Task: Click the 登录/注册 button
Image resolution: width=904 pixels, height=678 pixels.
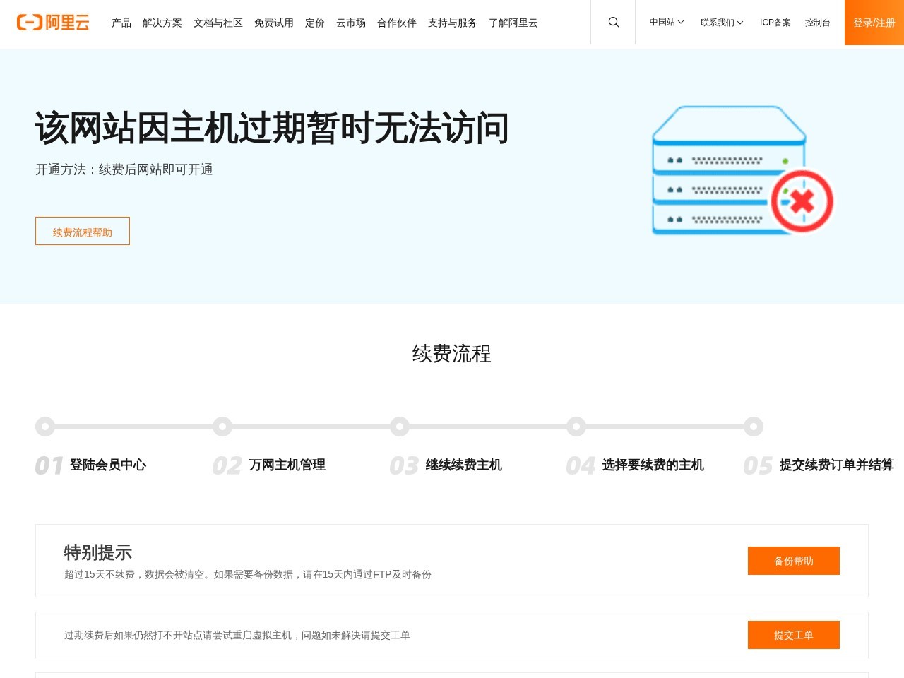Action: coord(874,22)
